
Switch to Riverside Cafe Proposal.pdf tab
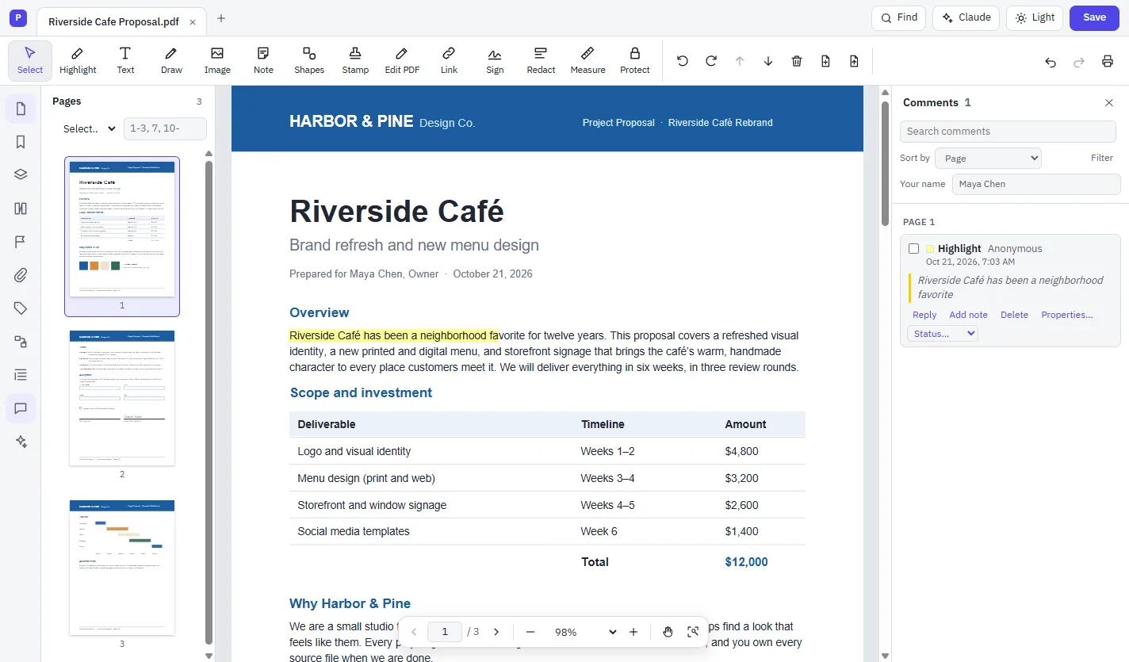coord(113,21)
